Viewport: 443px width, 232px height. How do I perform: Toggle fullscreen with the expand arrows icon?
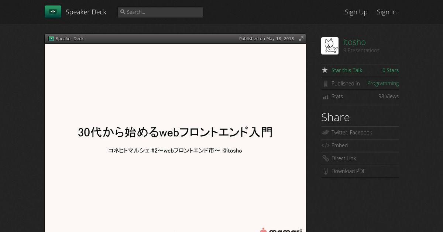[x=301, y=39]
